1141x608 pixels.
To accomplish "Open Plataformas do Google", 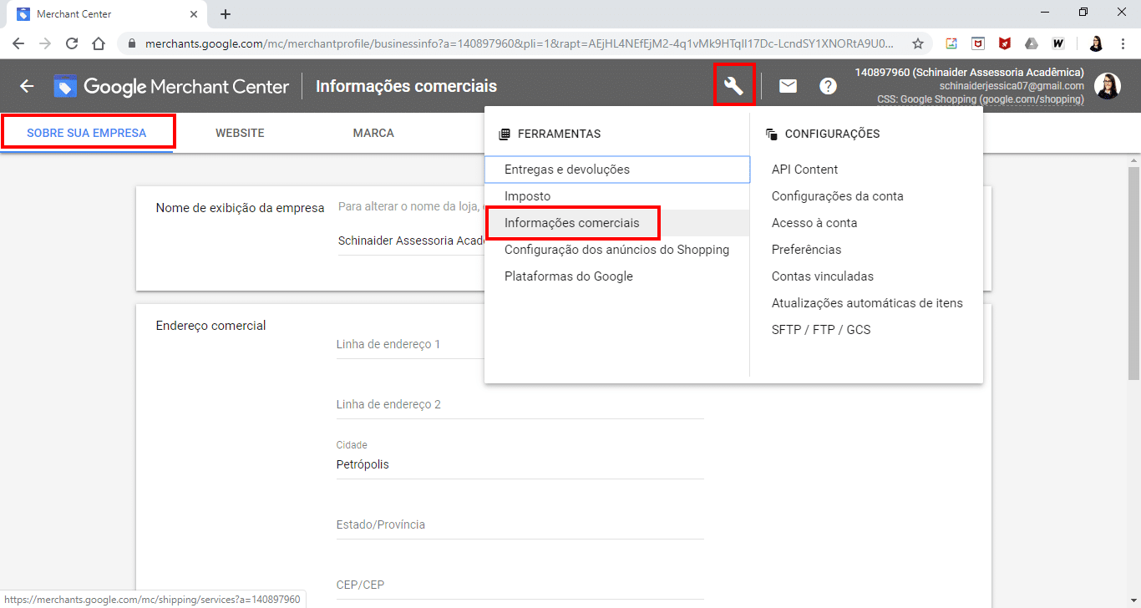I will click(x=617, y=276).
